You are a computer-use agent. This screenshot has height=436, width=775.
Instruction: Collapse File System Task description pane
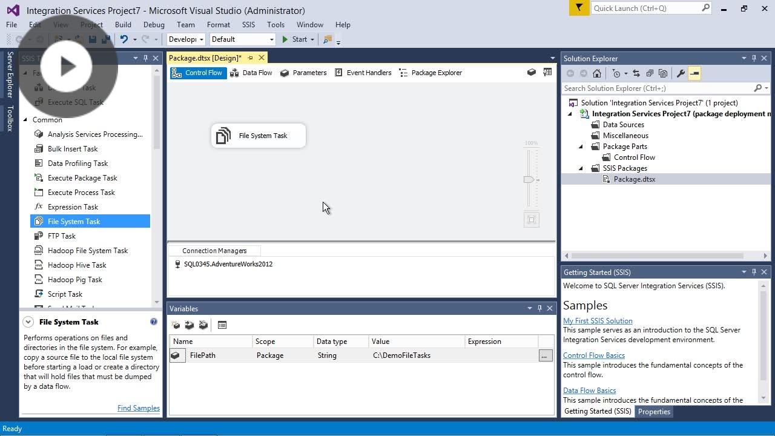(28, 322)
